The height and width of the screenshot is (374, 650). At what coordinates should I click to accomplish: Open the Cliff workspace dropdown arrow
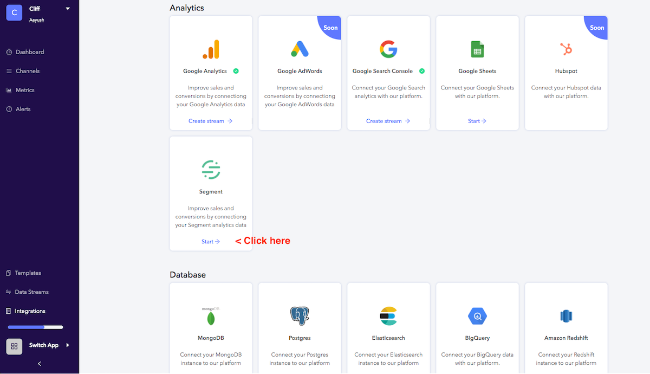68,9
